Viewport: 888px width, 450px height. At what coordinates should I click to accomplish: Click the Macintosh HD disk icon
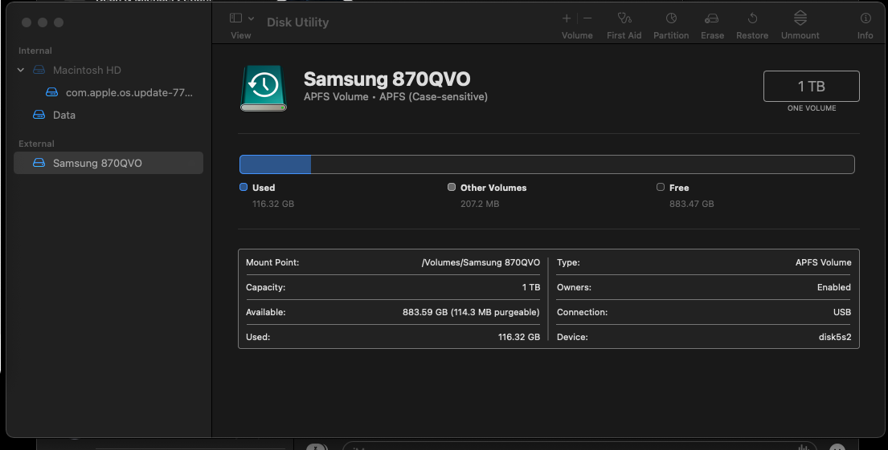click(39, 70)
